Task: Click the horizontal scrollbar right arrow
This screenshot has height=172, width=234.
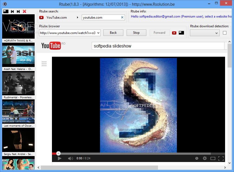Action: [225, 167]
